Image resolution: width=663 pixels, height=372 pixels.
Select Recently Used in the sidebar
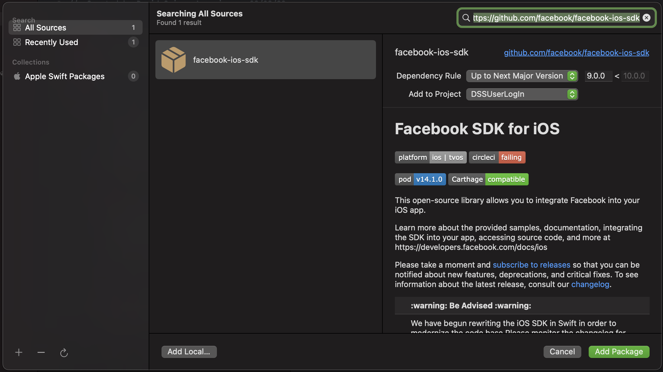76,42
